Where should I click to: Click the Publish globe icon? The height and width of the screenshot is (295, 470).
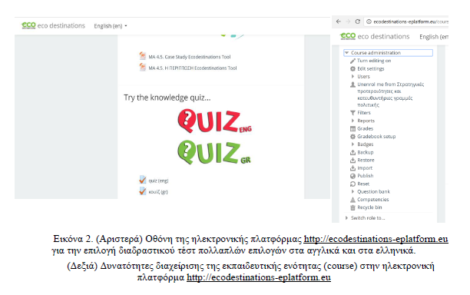coord(352,176)
